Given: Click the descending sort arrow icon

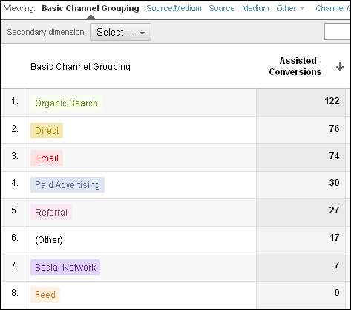Looking at the screenshot, I should 340,66.
